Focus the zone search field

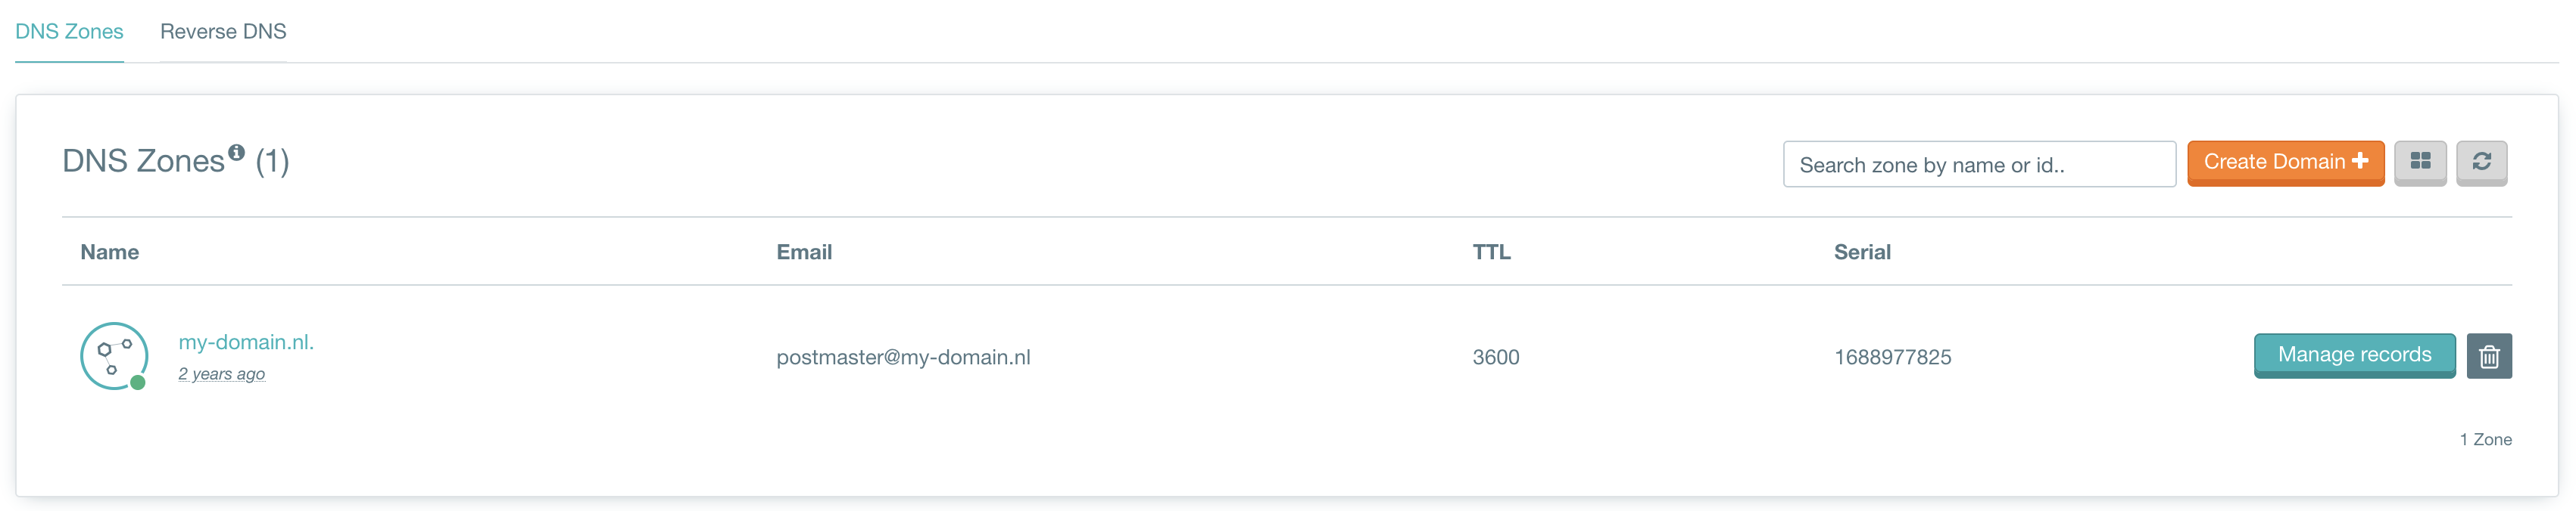click(1979, 165)
